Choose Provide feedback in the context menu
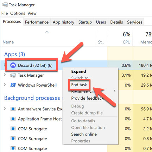Screen dimensions: 152x152 87,98
